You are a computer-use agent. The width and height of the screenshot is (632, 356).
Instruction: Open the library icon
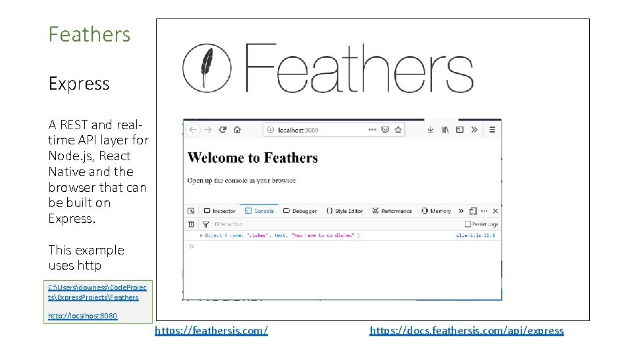[445, 130]
